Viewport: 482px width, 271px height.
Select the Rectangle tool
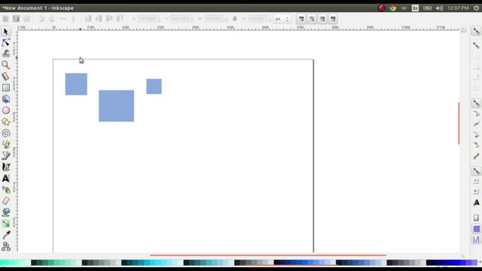[6, 88]
